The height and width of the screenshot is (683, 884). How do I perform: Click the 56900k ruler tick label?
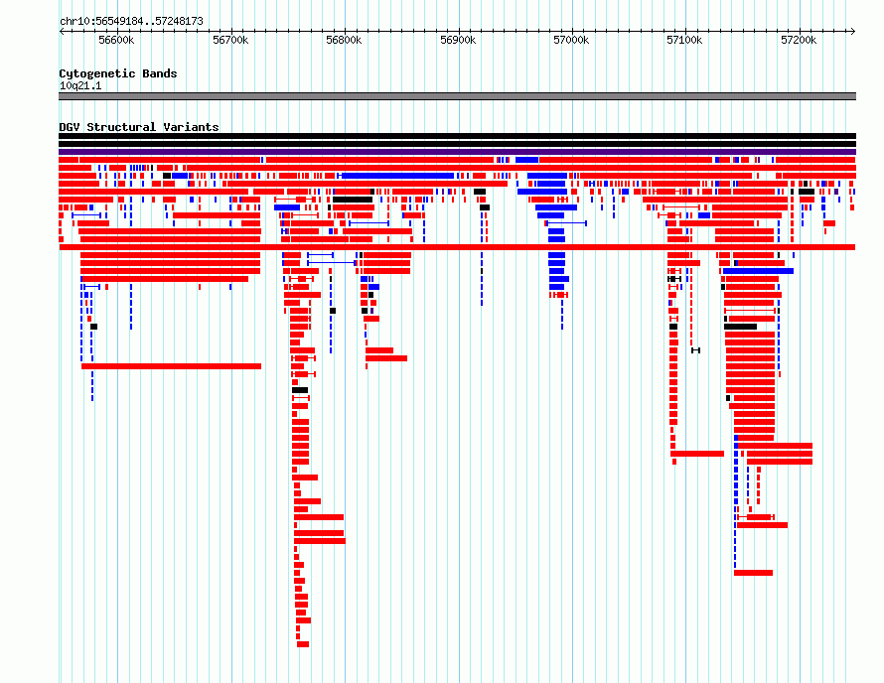[x=458, y=40]
